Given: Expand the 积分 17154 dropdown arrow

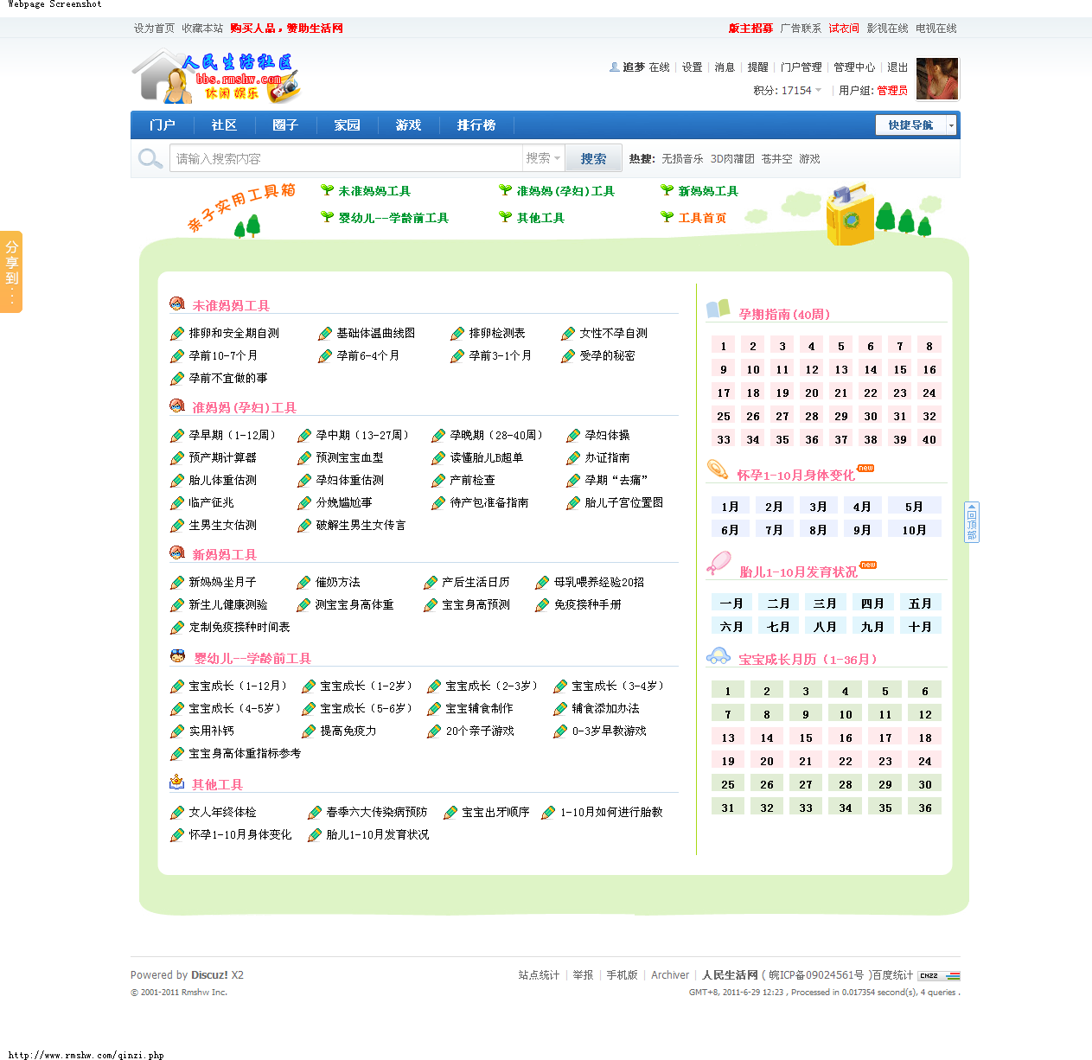Looking at the screenshot, I should pos(818,90).
